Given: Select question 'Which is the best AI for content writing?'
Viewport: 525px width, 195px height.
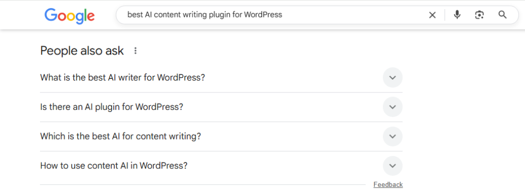Looking at the screenshot, I should pos(120,136).
